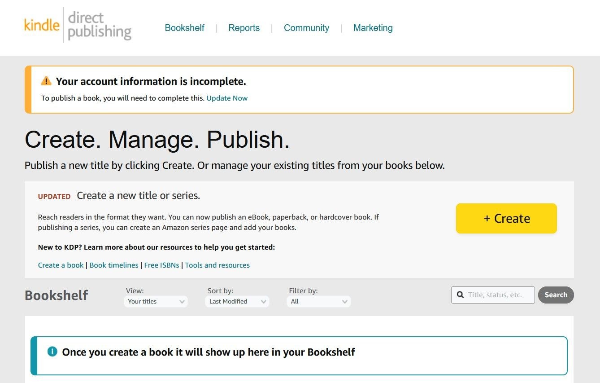
Task: Open the Community menu item
Action: pos(306,28)
